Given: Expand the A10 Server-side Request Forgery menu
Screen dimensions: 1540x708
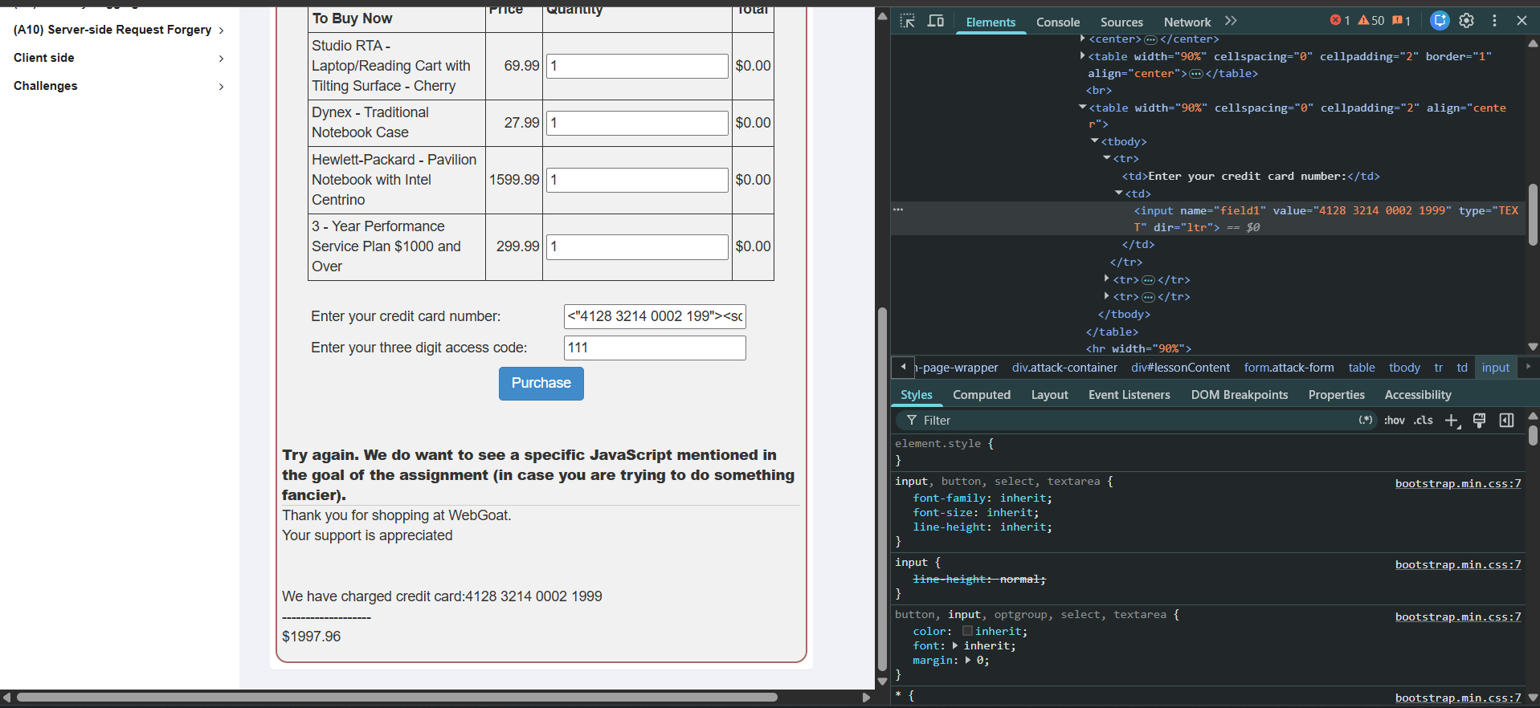Looking at the screenshot, I should pos(119,30).
